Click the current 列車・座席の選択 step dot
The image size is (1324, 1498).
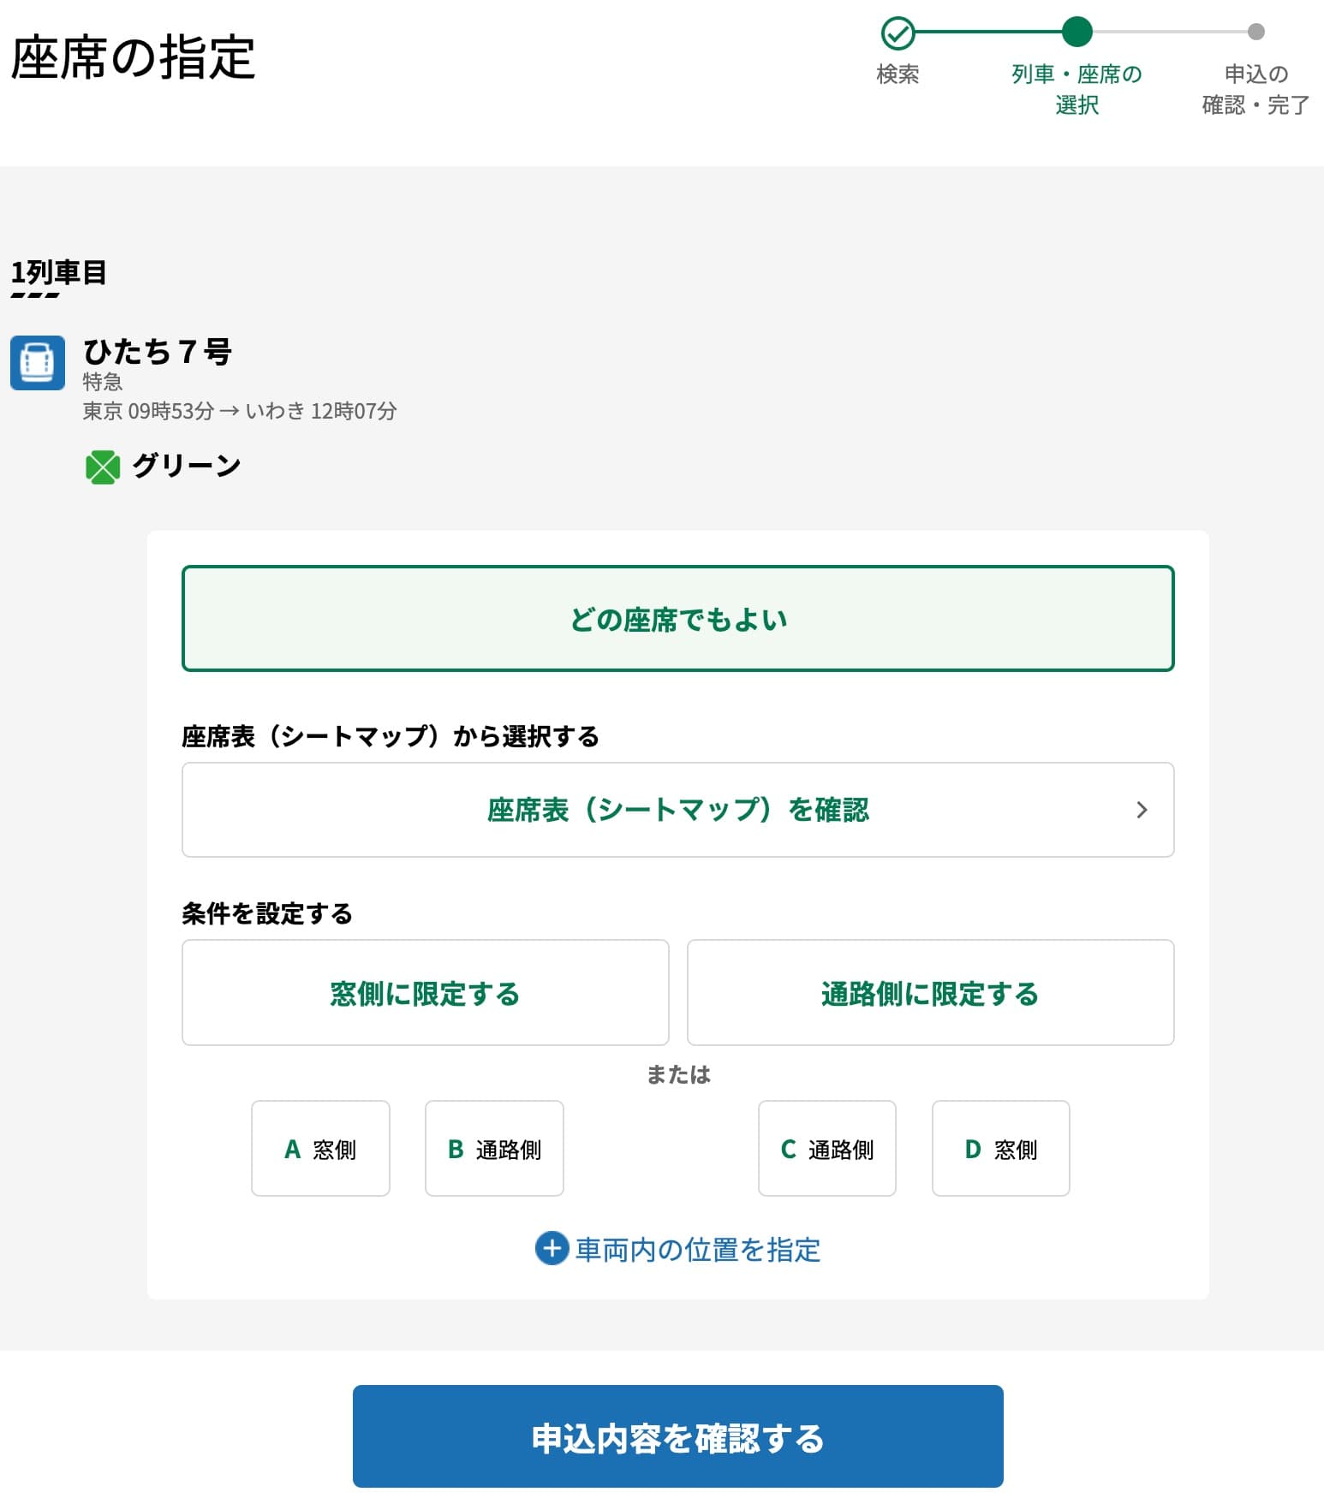pyautogui.click(x=1076, y=32)
